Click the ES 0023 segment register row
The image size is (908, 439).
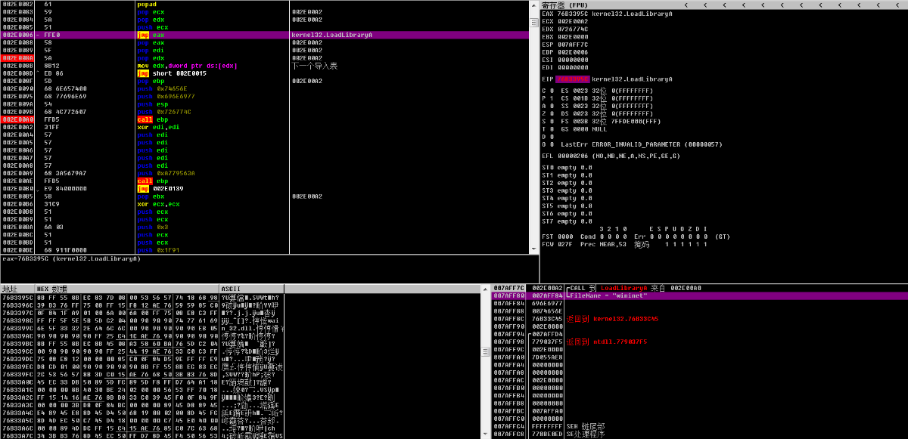point(599,91)
